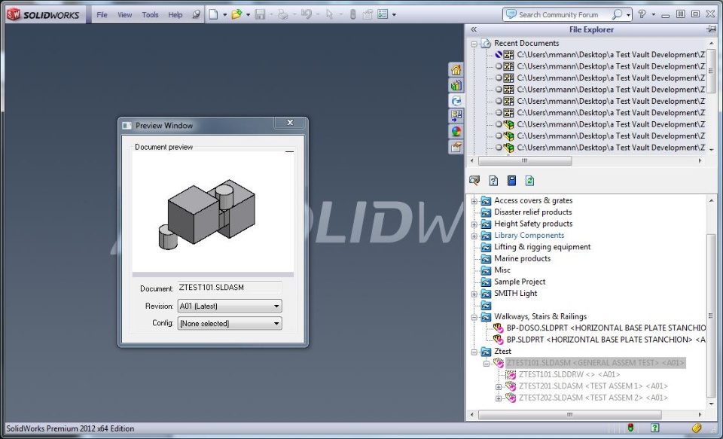Open the search type dropdown arrow
Image resolution: width=723 pixels, height=439 pixels.
[x=628, y=15]
